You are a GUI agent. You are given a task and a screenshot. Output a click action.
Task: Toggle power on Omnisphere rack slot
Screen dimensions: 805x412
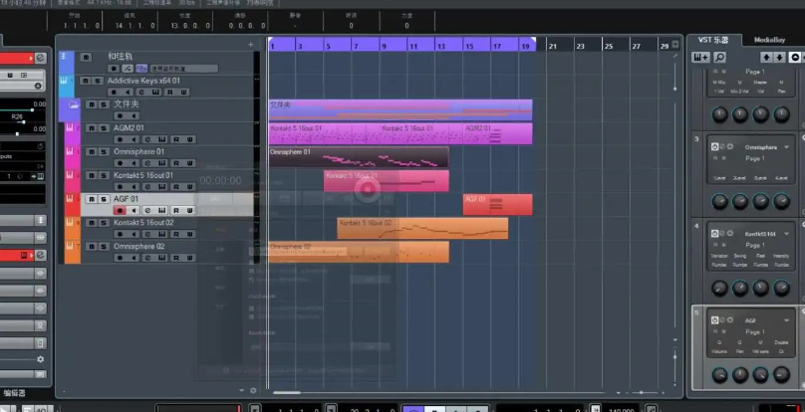click(x=714, y=146)
